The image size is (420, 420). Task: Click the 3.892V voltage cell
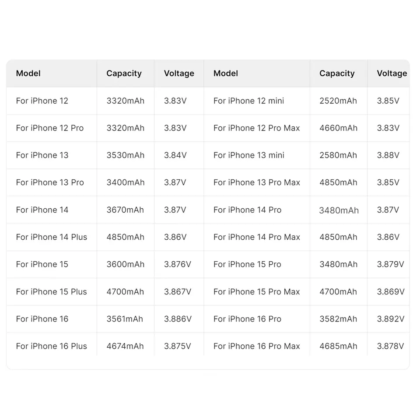point(391,319)
